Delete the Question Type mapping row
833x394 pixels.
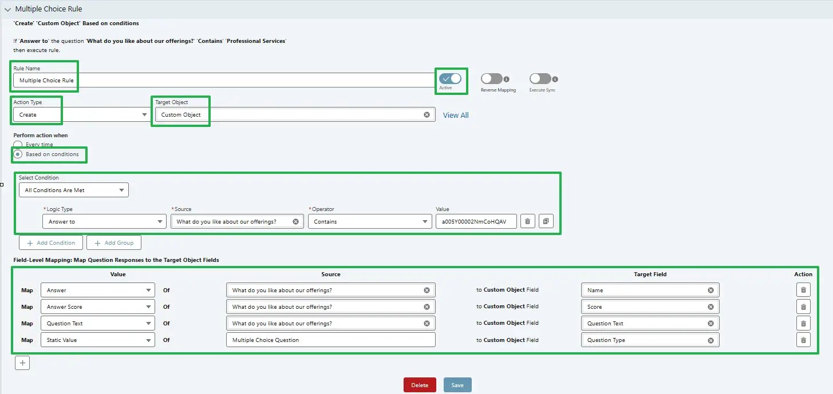[803, 340]
